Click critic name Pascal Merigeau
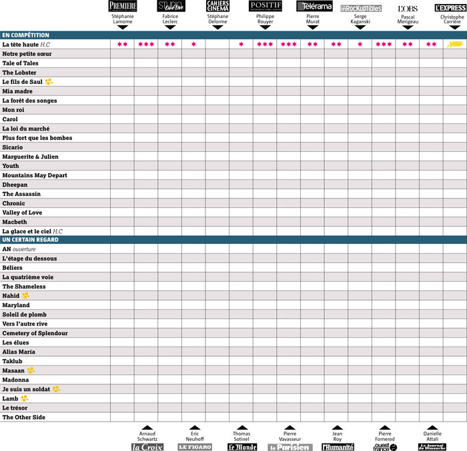This screenshot has height=451, width=467. tap(408, 19)
